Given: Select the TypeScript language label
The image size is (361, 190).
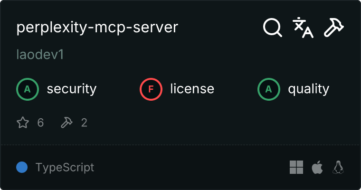Looking at the screenshot, I should pos(65,167).
